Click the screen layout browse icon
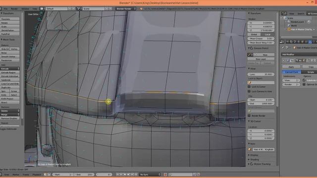The height and width of the screenshot is (178, 317). tap(42, 9)
